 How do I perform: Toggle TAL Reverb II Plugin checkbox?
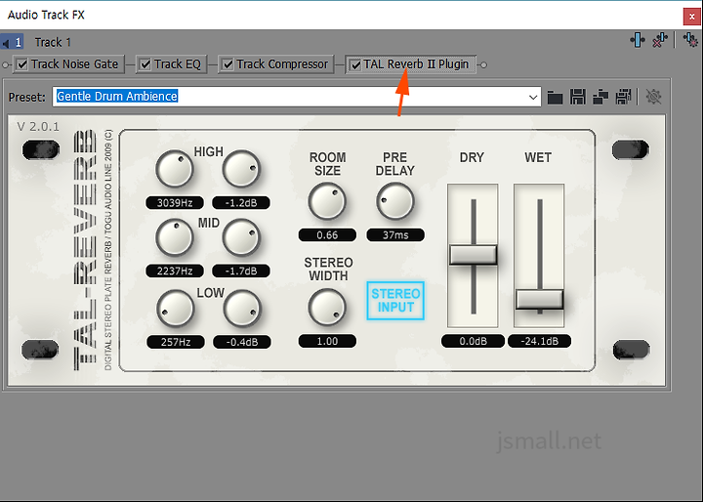coord(355,65)
